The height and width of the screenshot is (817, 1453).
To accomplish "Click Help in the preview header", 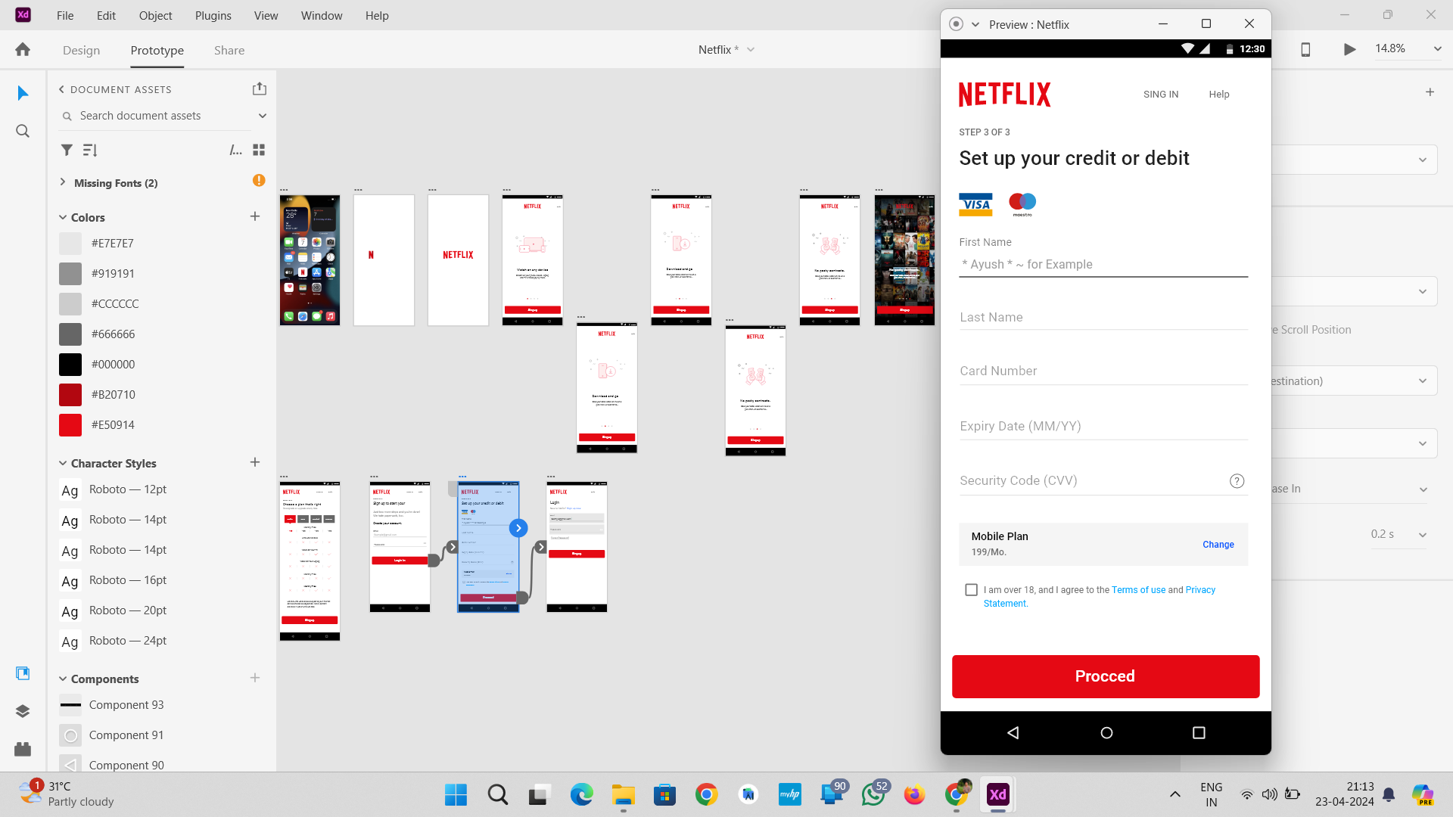I will (1219, 95).
